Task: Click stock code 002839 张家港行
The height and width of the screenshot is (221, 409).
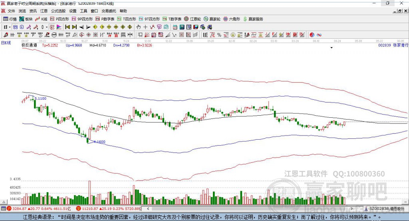Action: click(x=393, y=45)
